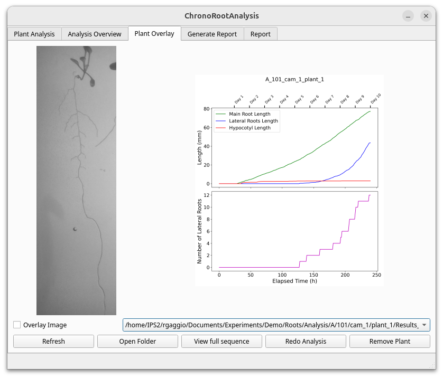
Task: Select the Plant Overlay tab
Action: pos(154,33)
